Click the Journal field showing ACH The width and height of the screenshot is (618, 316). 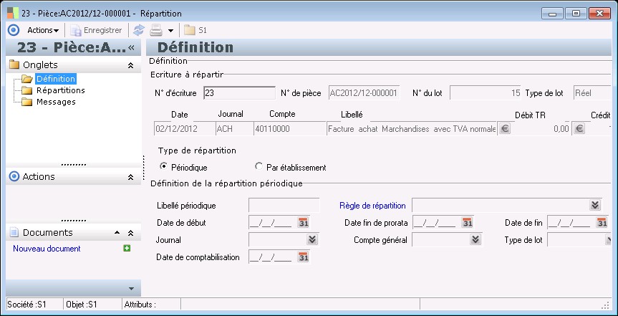[x=234, y=128]
